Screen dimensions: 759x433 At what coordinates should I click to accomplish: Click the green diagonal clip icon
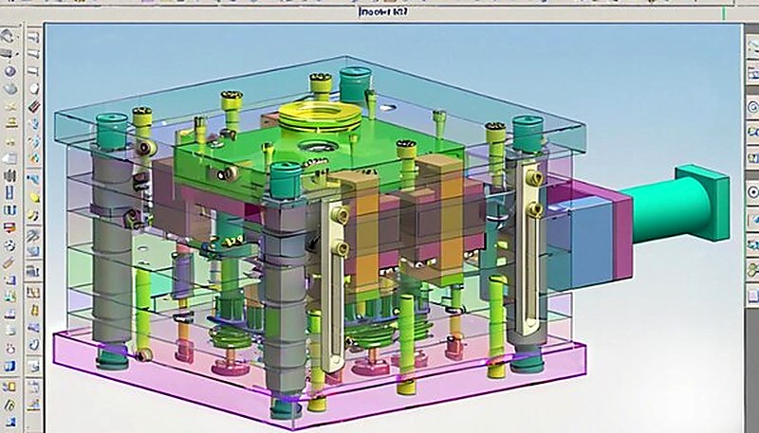(9, 405)
